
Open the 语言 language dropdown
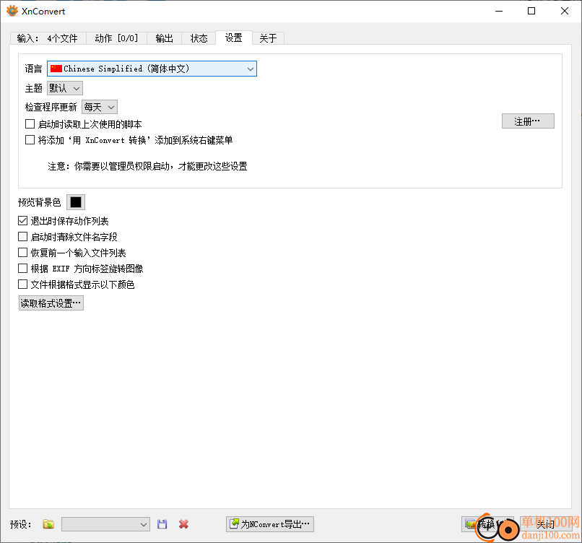152,69
